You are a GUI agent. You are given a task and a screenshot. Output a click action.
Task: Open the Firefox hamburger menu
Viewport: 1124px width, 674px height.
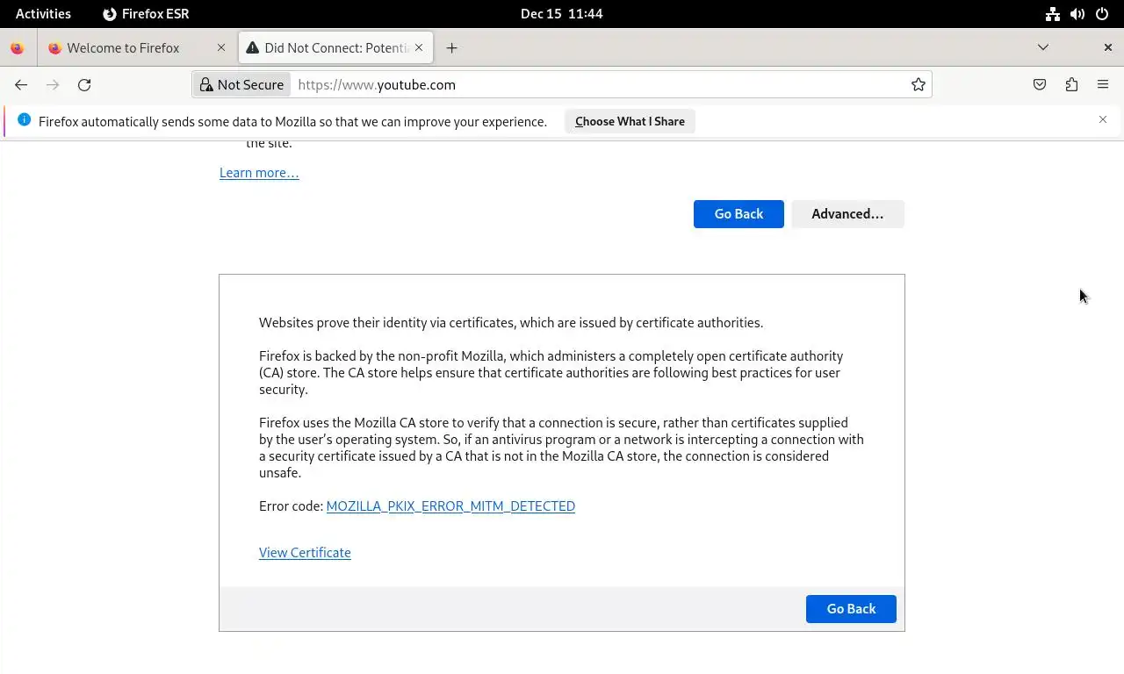coord(1103,85)
